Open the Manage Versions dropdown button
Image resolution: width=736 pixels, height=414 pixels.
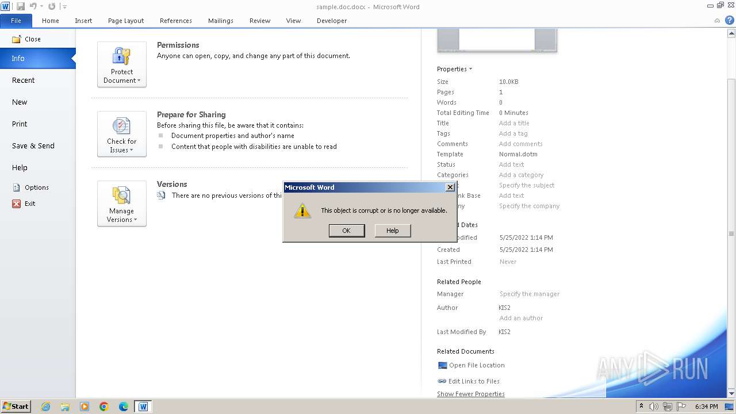pos(122,204)
